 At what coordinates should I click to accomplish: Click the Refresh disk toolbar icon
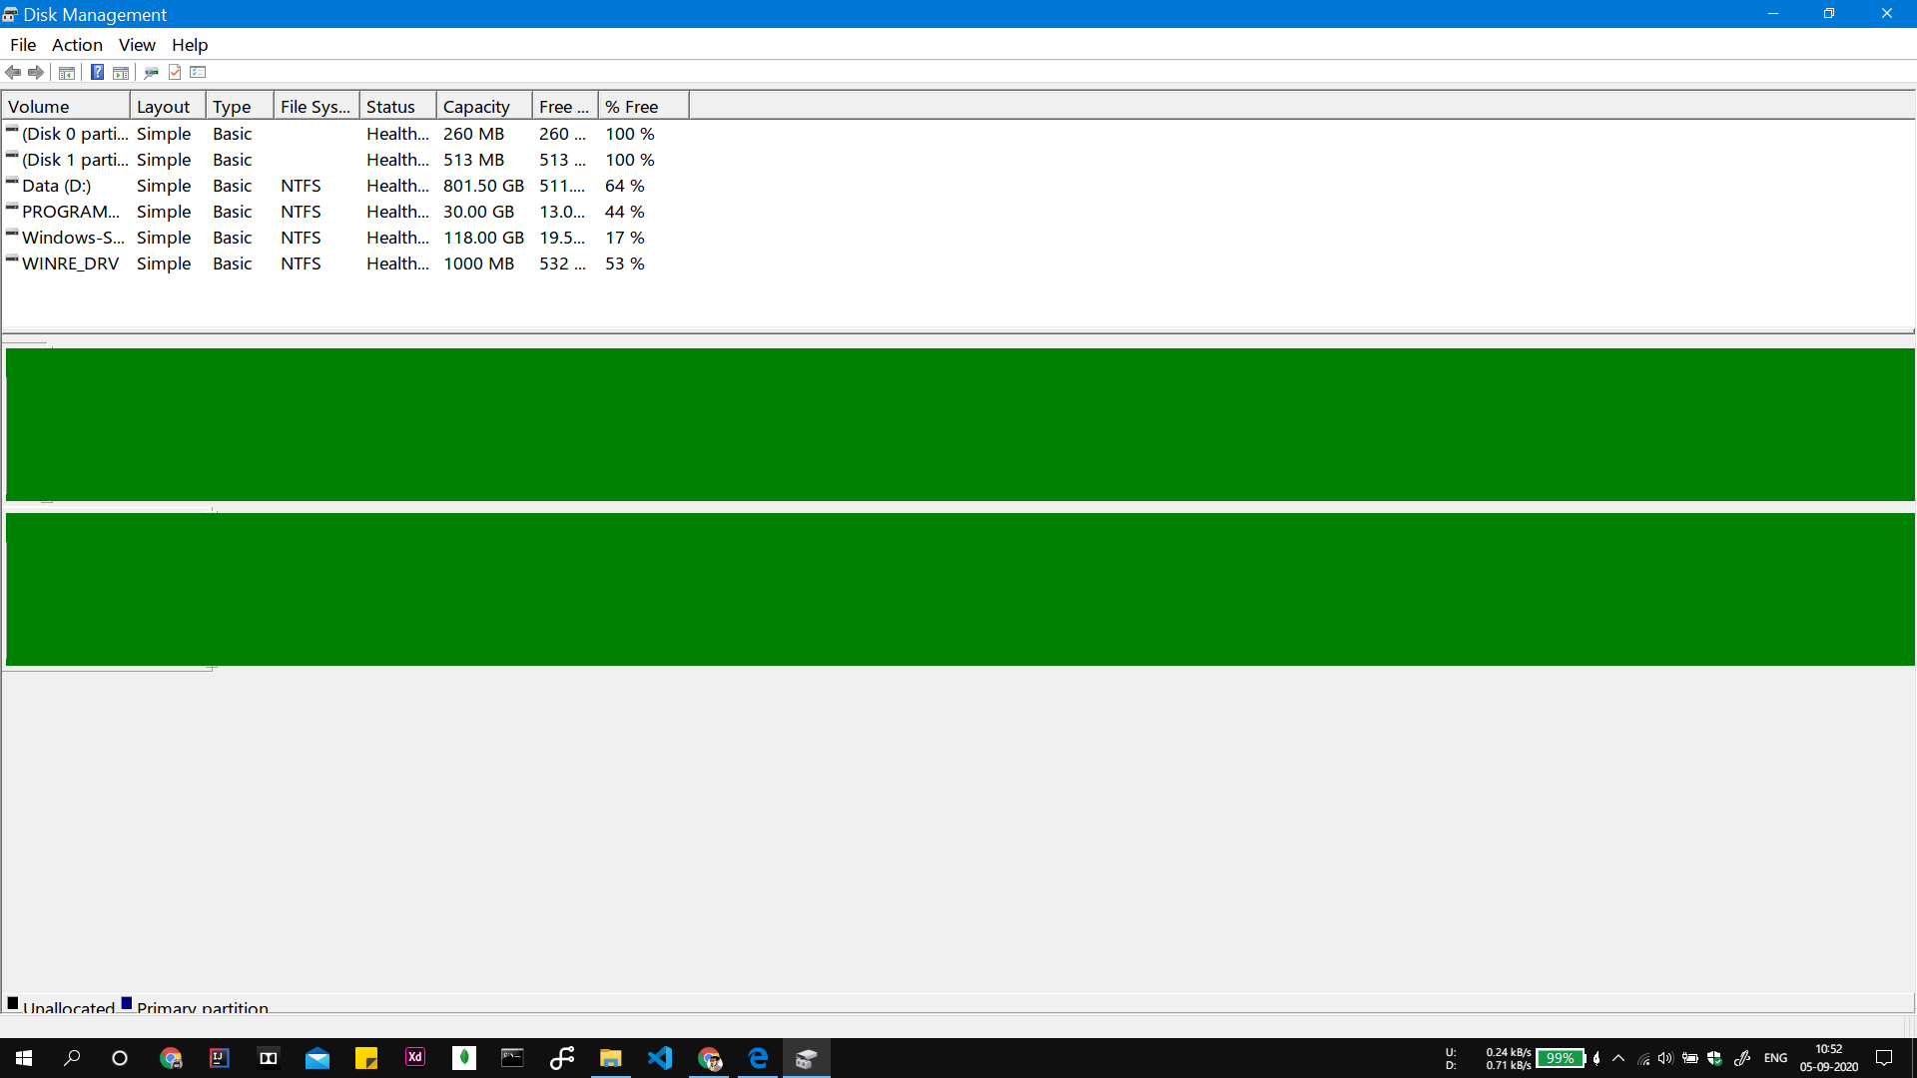click(x=152, y=72)
